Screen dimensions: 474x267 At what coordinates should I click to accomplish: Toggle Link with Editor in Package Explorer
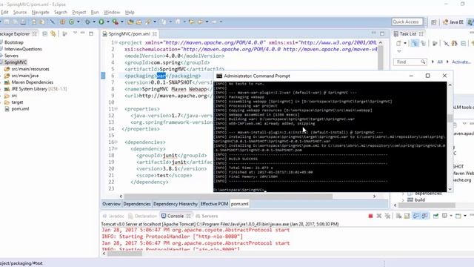[53, 34]
